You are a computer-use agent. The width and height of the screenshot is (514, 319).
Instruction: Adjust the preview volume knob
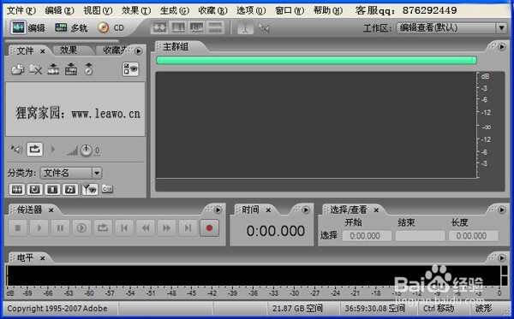pos(87,151)
